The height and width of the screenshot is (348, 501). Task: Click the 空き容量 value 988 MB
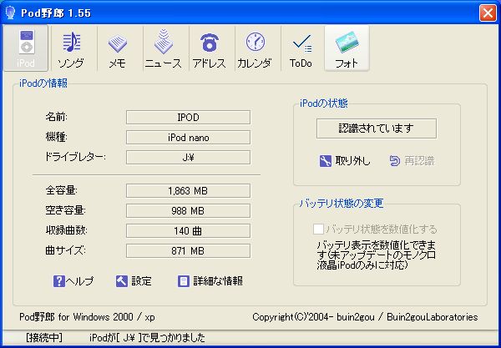[188, 210]
